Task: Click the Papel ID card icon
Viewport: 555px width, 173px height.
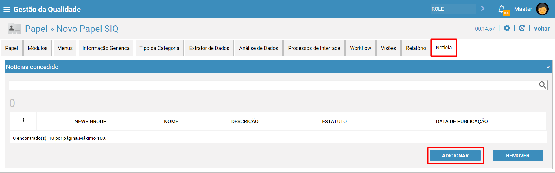Action: [14, 28]
